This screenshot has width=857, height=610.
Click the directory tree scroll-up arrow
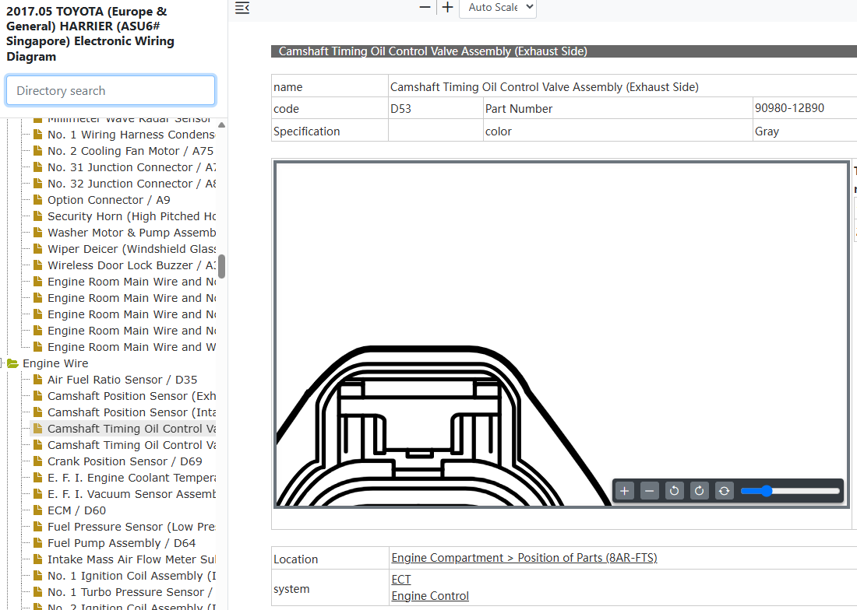tap(221, 125)
